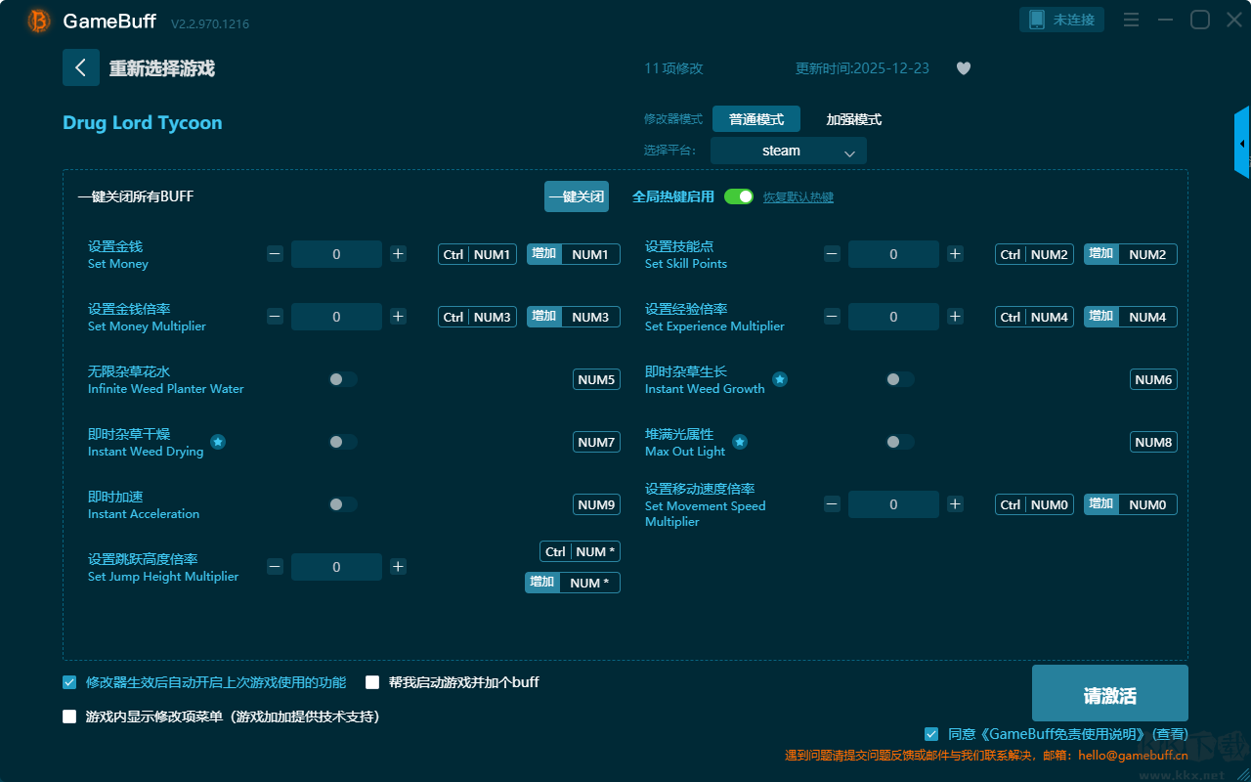Check the show in-game modifier menu box
Image resolution: width=1251 pixels, height=782 pixels.
click(x=69, y=717)
